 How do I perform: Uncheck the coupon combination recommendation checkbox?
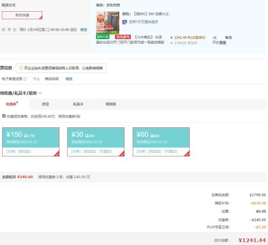tap(4, 116)
